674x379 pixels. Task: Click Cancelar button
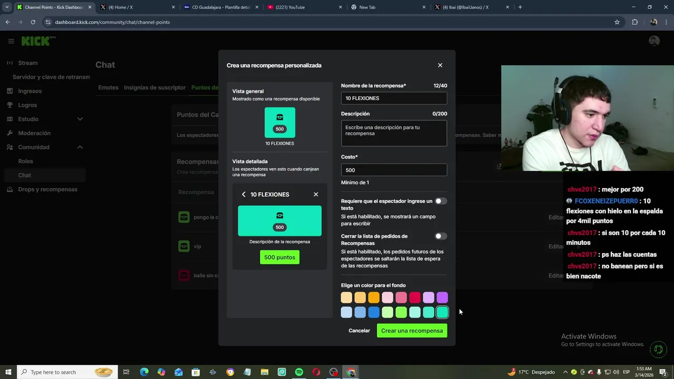(x=359, y=331)
